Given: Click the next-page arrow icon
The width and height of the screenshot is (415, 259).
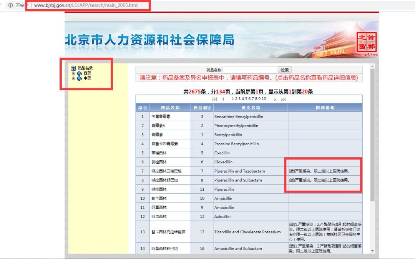Looking at the screenshot, I should coord(275,99).
